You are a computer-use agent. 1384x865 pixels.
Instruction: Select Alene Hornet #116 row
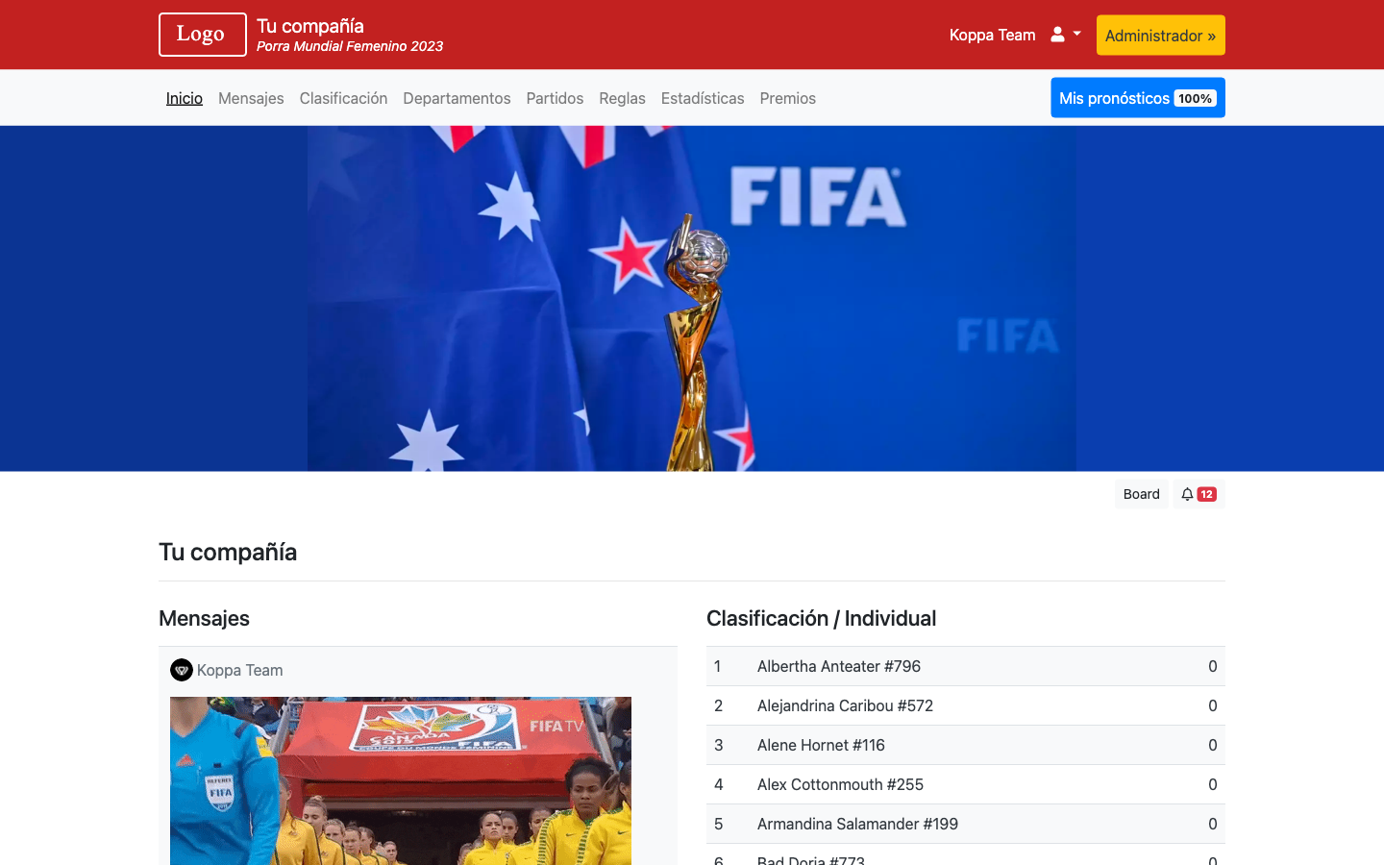pos(966,745)
